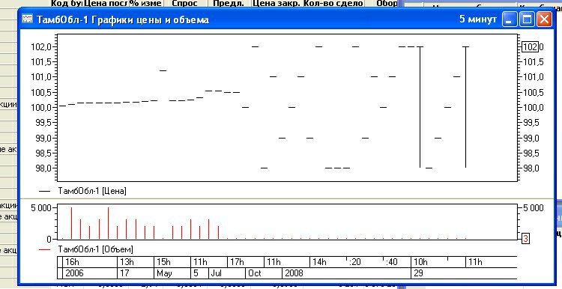Click the '16h' hour label on time axis
562x289 pixels.
click(x=73, y=262)
